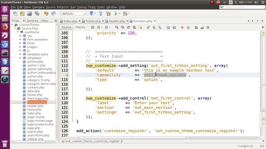Collapse the Source Files node

point(15,29)
